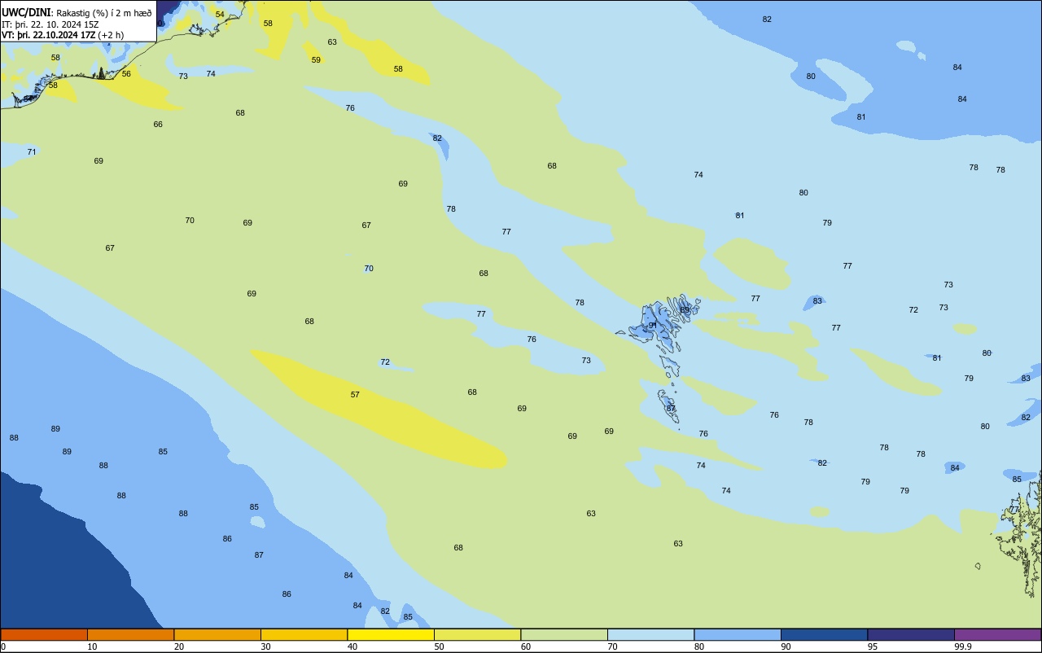
Task: Choose the 80–90 medium blue legend swatch
Action: (738, 634)
